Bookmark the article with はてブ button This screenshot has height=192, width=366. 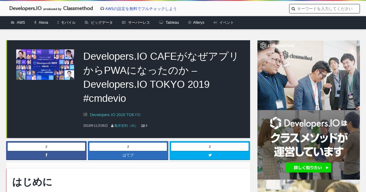pos(128,155)
